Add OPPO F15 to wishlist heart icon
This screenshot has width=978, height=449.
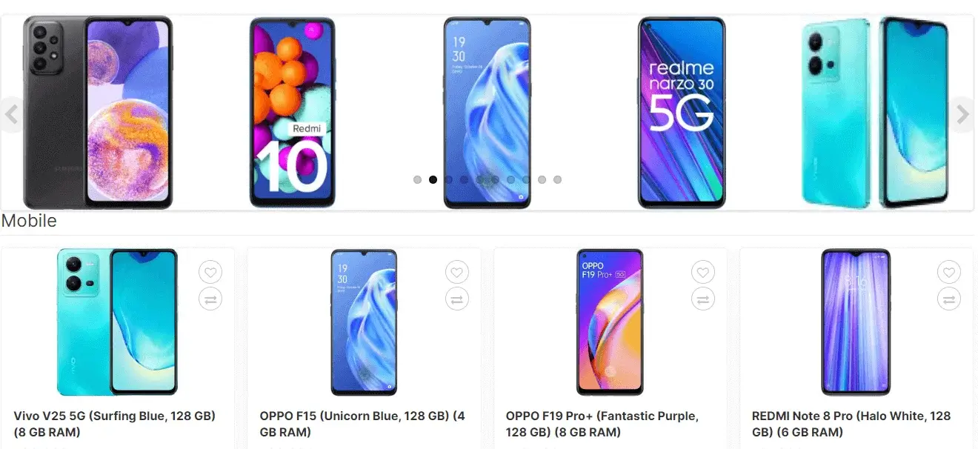[x=456, y=273]
